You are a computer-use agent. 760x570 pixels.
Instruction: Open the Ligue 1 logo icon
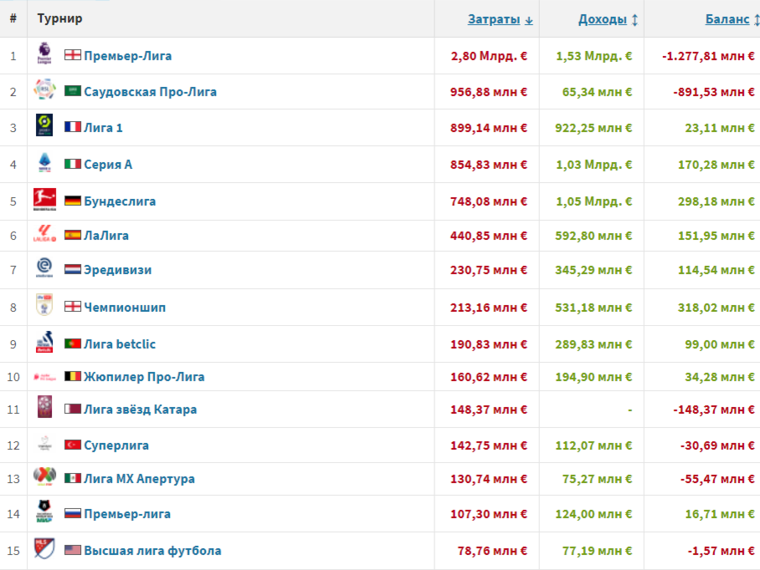[44, 125]
